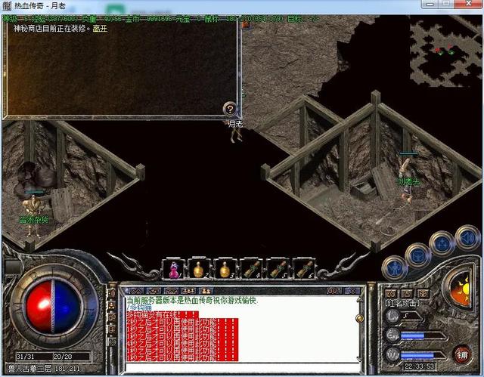Screen dimensions: 484x377
Task: Click the guild icon in chat toolbar
Action: click(206, 291)
